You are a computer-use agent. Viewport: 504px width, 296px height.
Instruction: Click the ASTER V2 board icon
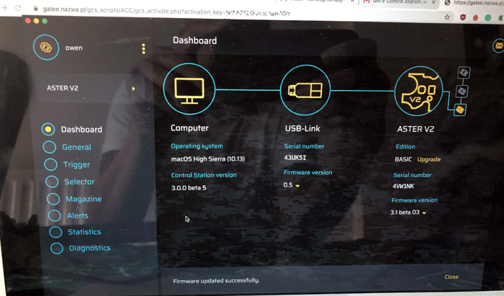[418, 91]
